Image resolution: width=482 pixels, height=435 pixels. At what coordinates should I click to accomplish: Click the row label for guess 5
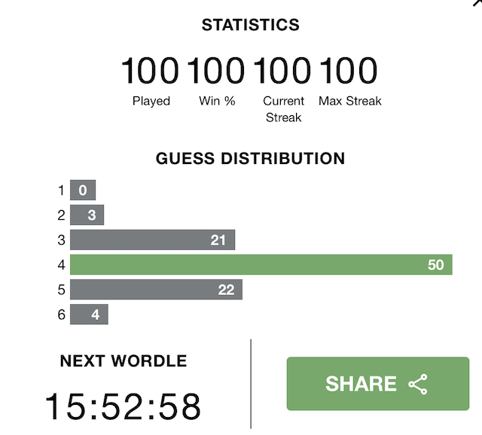(x=62, y=290)
